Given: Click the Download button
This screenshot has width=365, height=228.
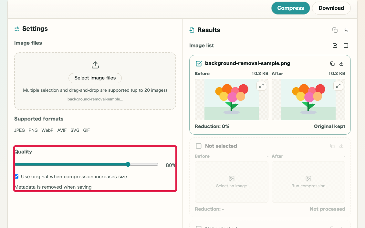Looking at the screenshot, I should [x=331, y=8].
